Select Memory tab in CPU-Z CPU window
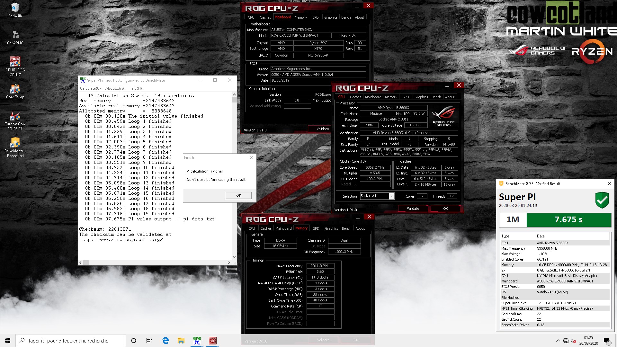 point(391,97)
